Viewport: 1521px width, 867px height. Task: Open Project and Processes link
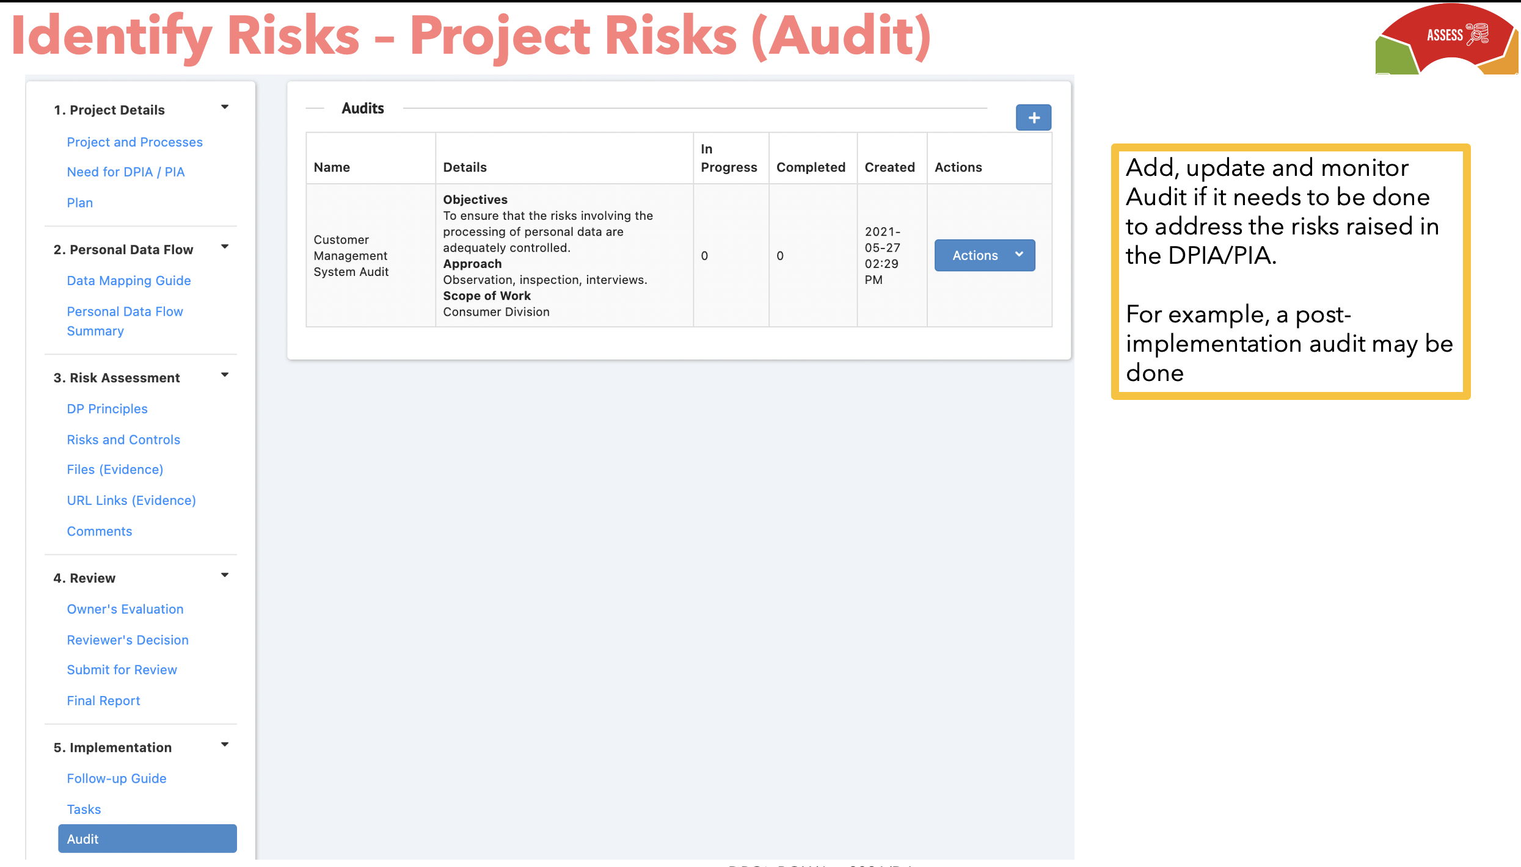click(x=134, y=142)
